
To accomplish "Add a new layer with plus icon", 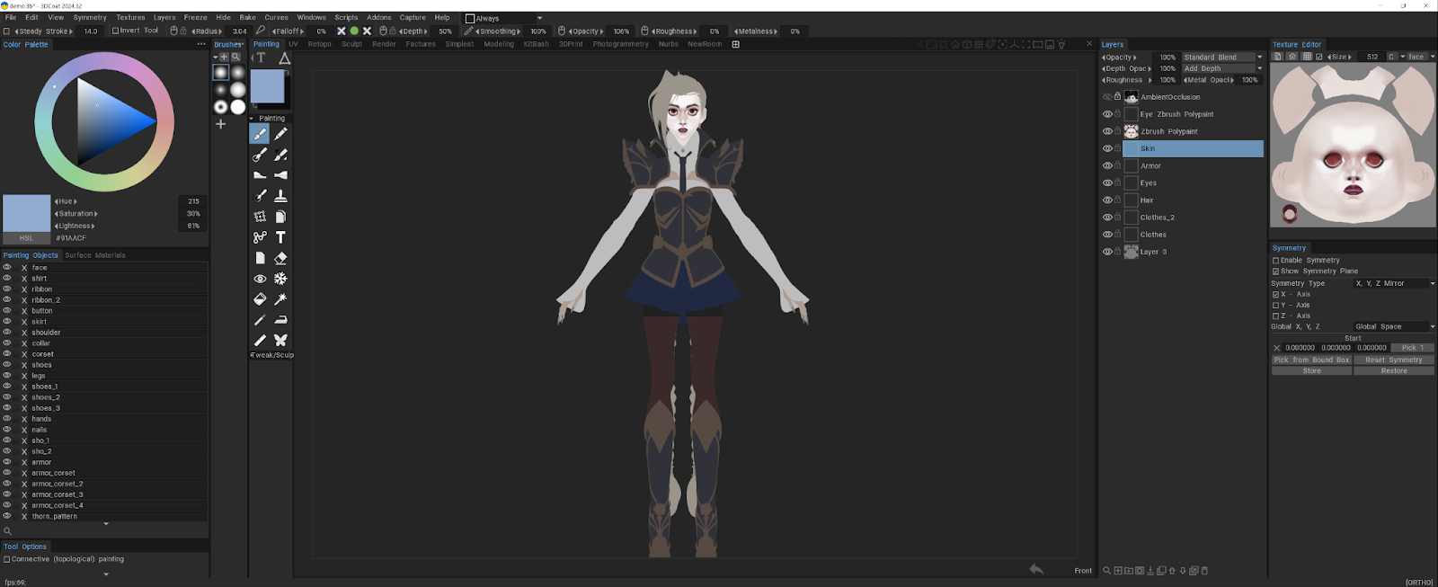I will (1118, 571).
